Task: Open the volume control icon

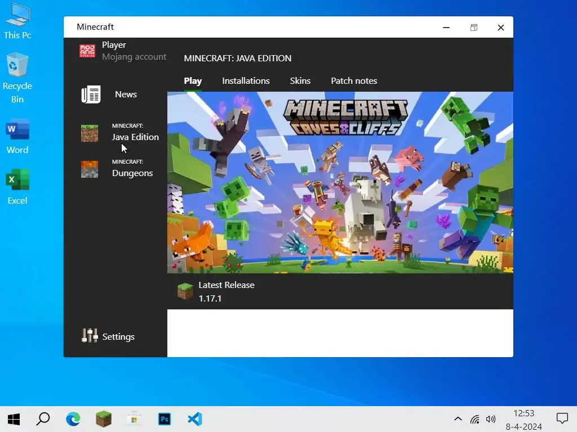Action: click(x=491, y=419)
